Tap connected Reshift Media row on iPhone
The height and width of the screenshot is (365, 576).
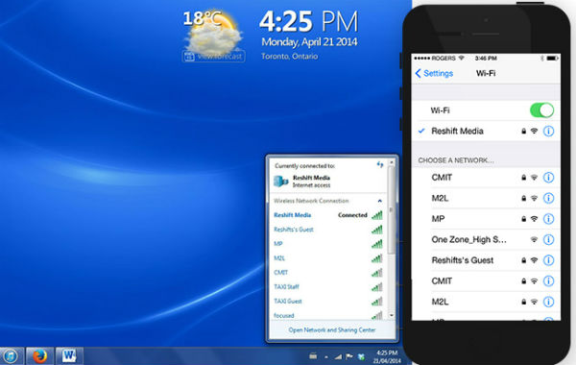[x=487, y=131]
